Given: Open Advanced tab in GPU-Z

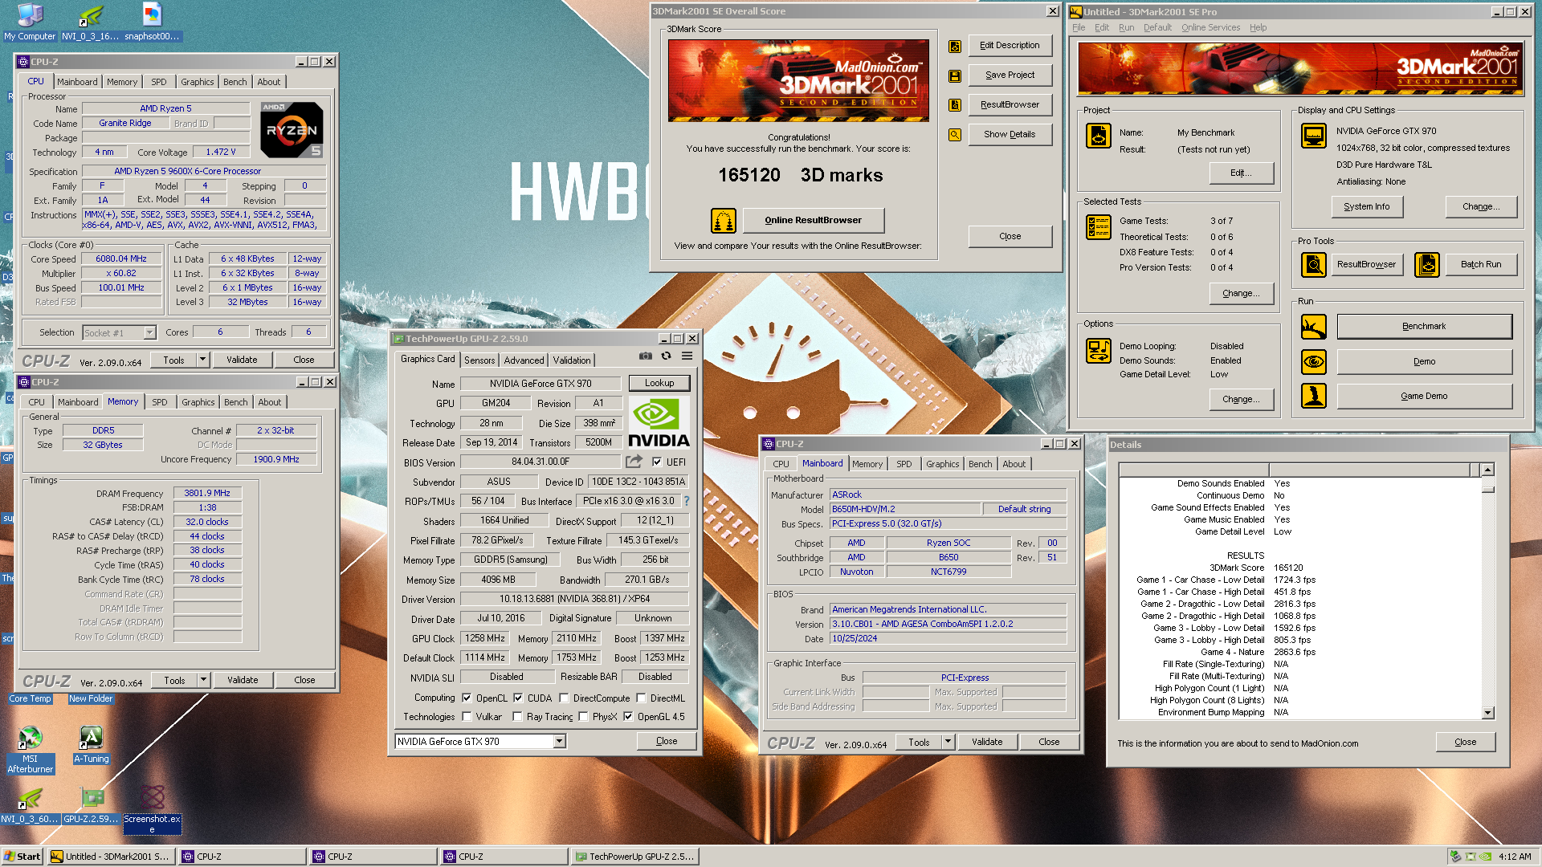Looking at the screenshot, I should [x=524, y=360].
